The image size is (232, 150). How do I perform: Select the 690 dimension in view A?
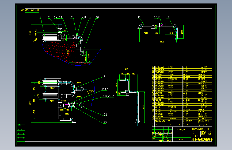click(x=117, y=93)
